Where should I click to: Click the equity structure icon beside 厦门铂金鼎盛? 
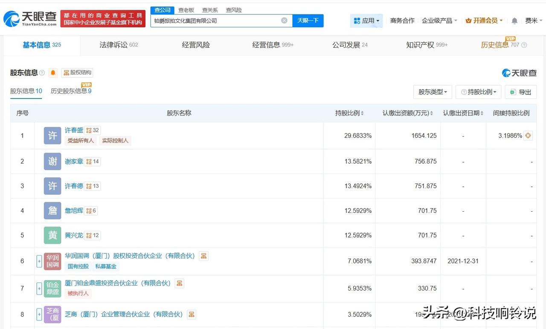tap(180, 283)
